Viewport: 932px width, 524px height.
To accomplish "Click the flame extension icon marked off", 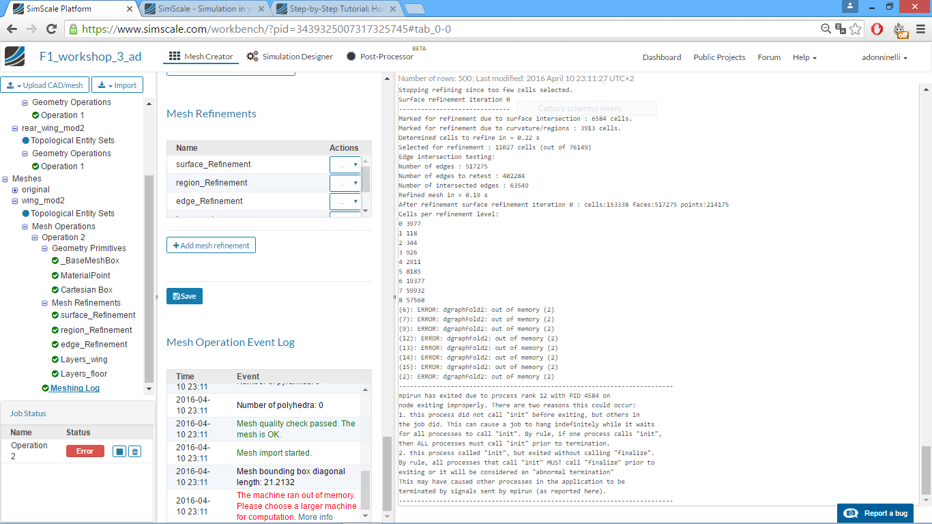I will click(x=901, y=30).
